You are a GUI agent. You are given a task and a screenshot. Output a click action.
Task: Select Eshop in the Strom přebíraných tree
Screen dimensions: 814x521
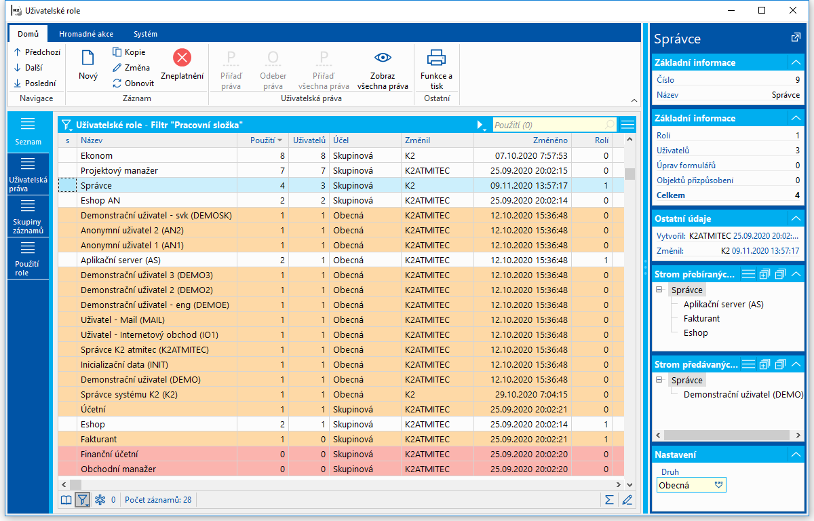(x=696, y=333)
